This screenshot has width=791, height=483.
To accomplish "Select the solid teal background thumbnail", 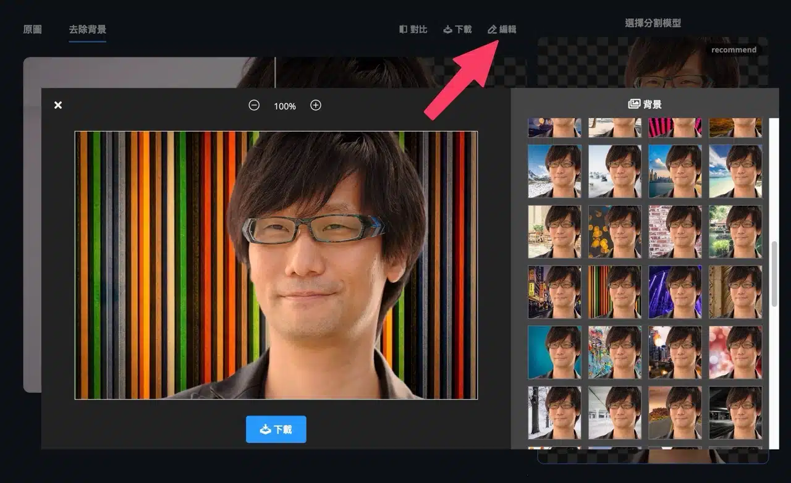I will click(x=554, y=352).
